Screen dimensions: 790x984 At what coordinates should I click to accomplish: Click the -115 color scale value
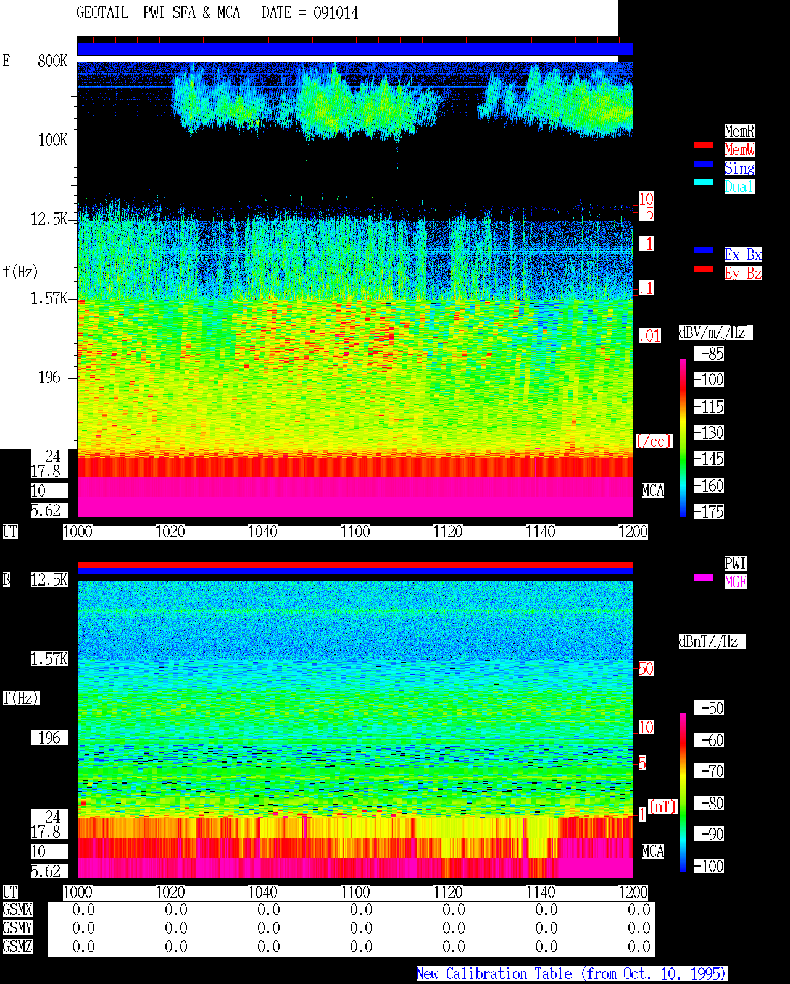pos(709,406)
